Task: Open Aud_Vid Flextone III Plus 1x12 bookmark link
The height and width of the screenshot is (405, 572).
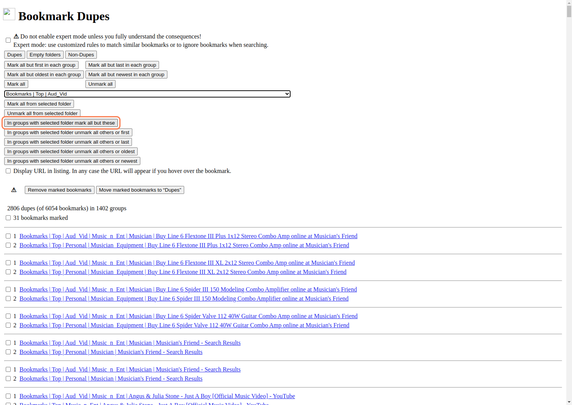Action: coord(188,236)
